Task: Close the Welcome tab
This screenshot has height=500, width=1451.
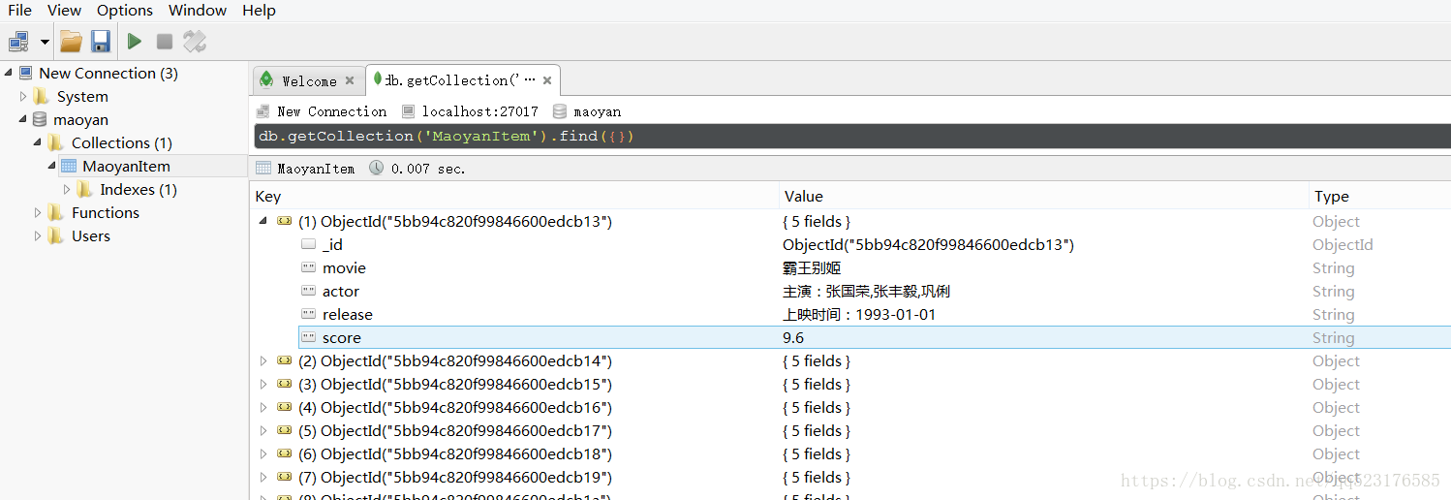Action: coord(350,80)
